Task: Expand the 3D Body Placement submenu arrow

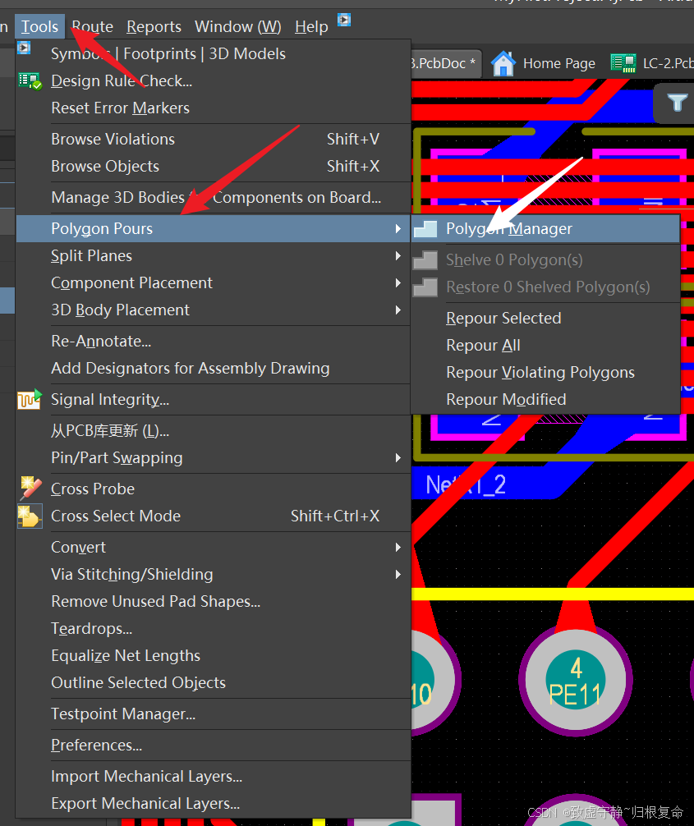Action: [x=398, y=310]
